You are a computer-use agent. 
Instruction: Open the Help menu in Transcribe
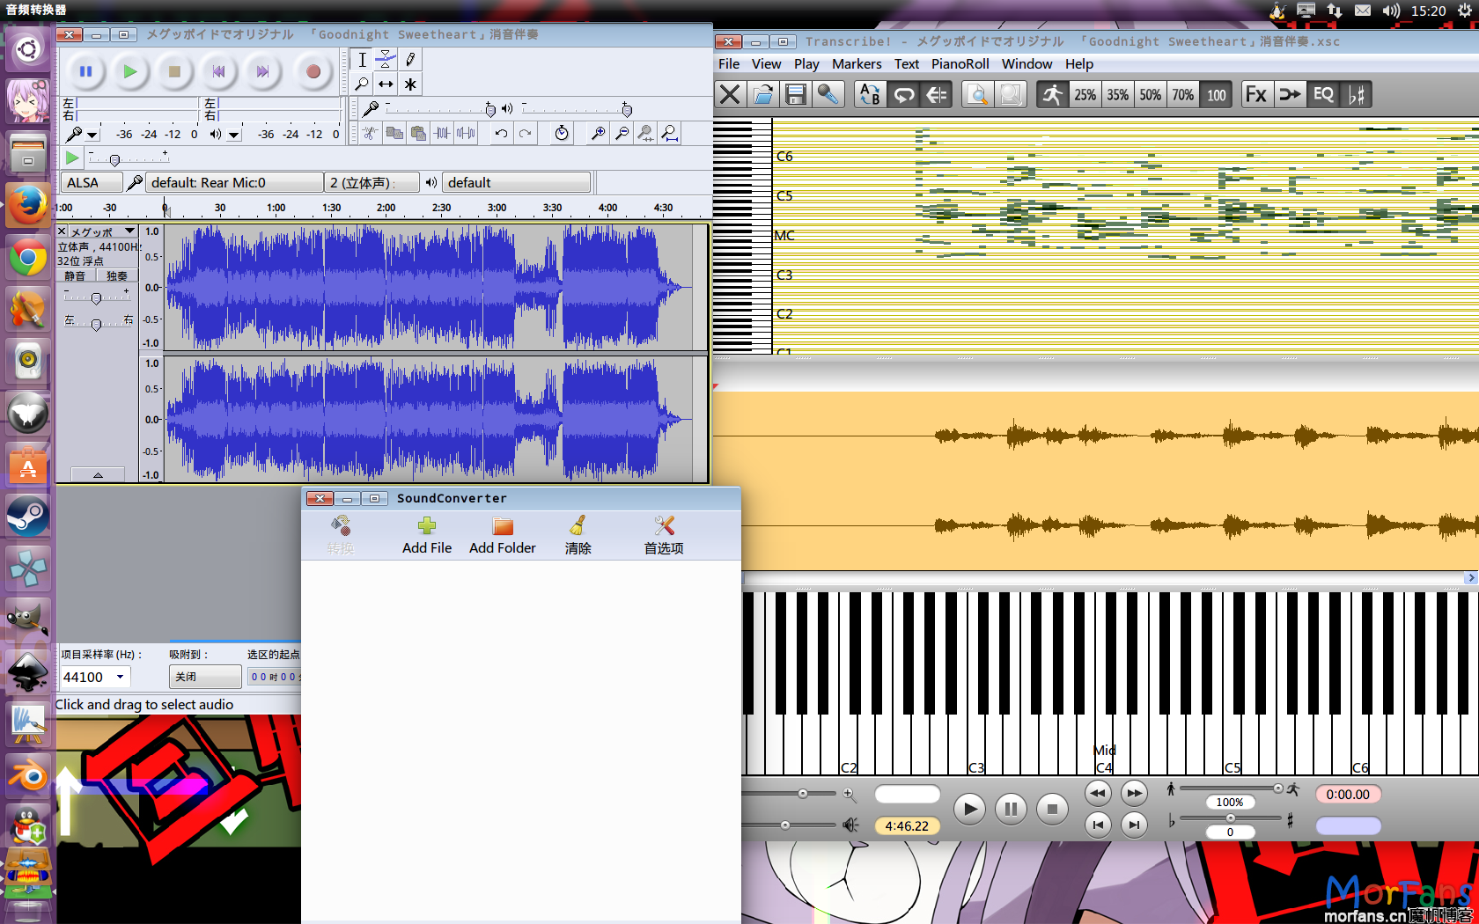tap(1078, 63)
